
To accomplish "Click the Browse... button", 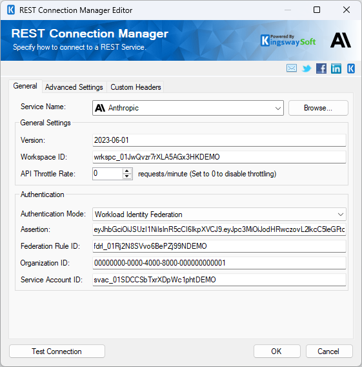I will click(x=318, y=108).
